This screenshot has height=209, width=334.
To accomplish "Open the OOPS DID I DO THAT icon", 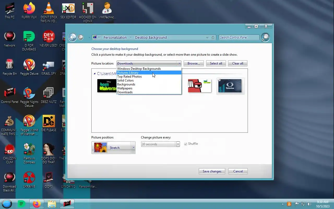I will 49,154.
